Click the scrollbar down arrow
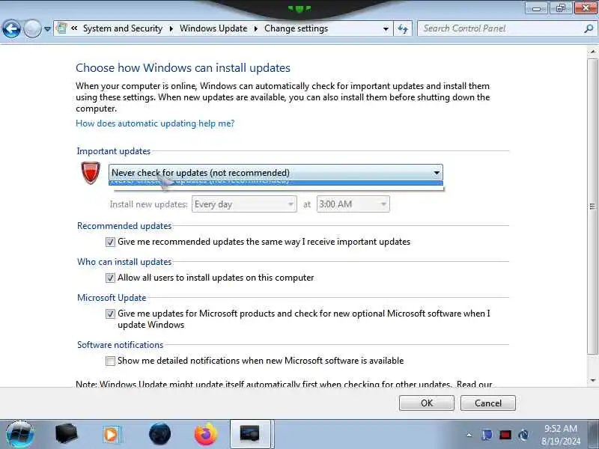 click(x=592, y=380)
